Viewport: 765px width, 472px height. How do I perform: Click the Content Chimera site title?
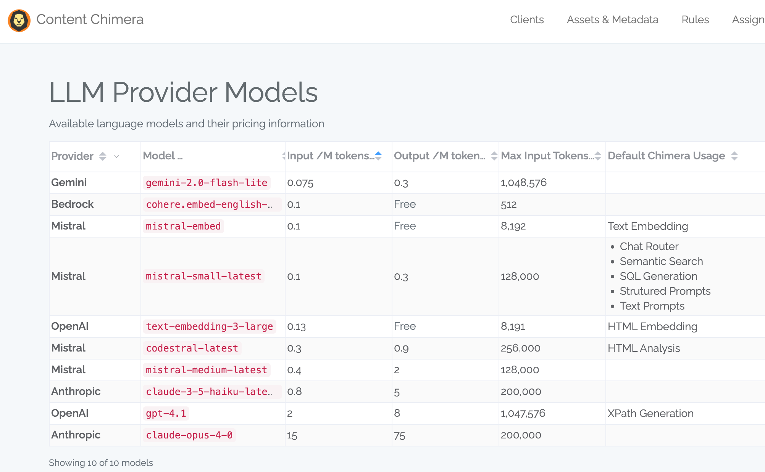click(90, 19)
